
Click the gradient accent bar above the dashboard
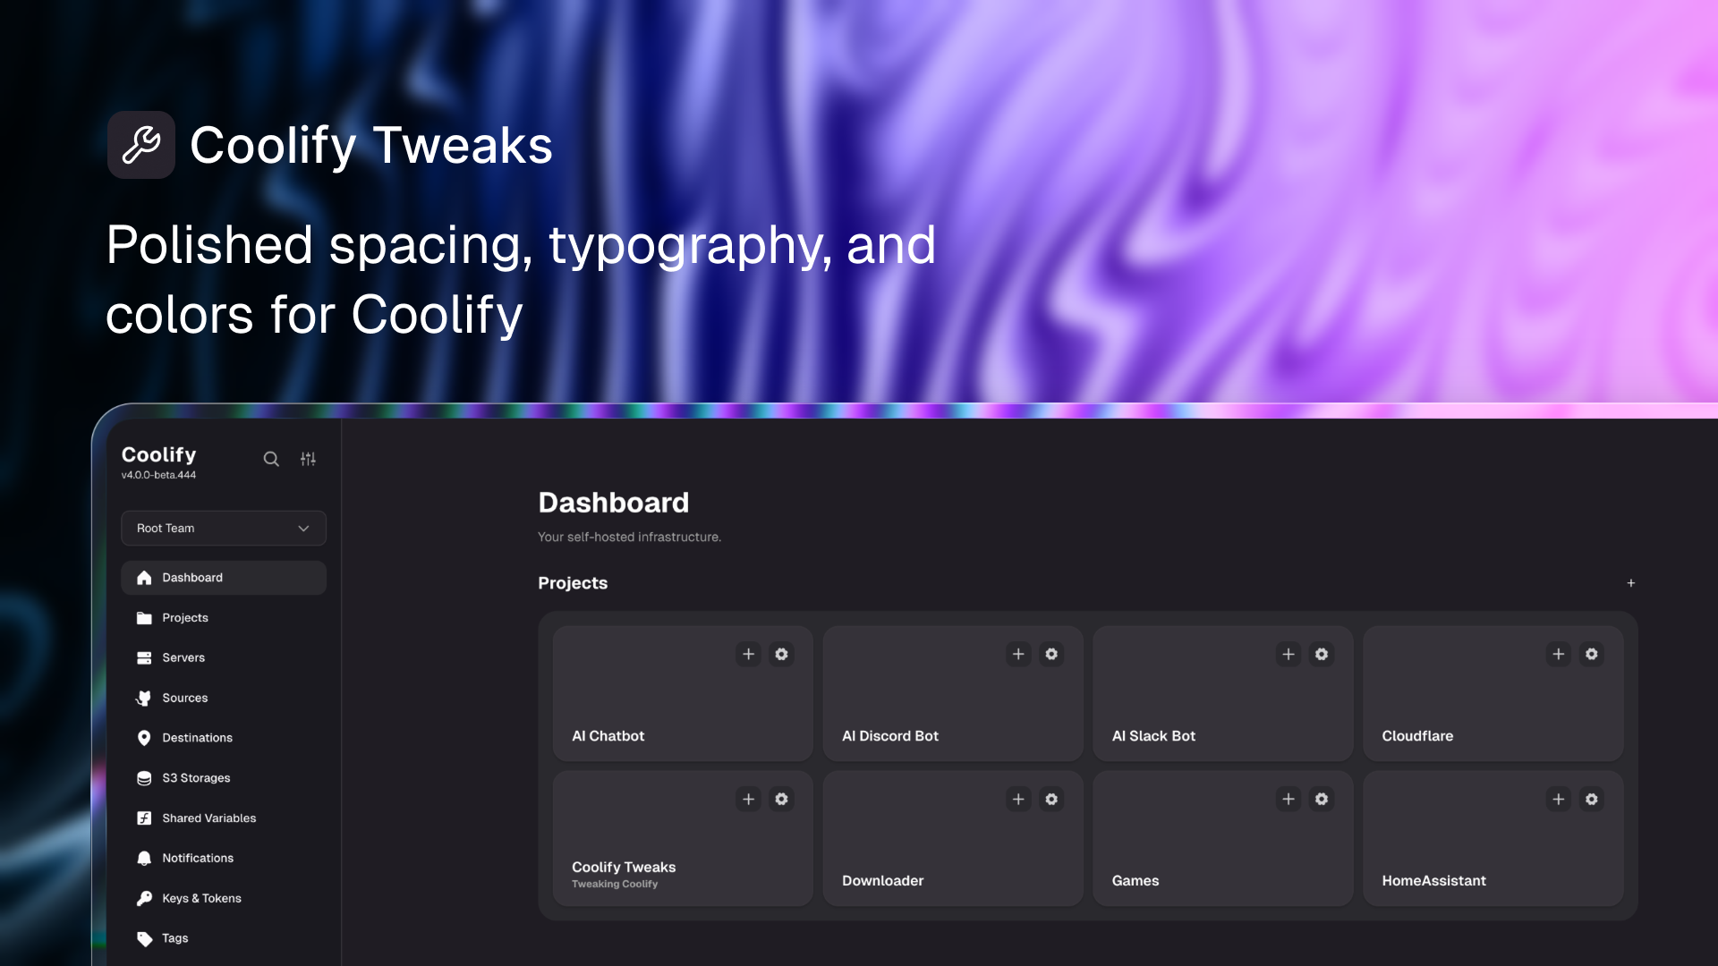coord(895,409)
